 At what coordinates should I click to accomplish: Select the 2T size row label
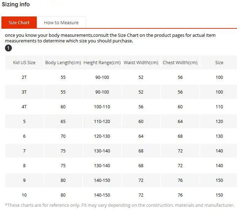(24, 77)
